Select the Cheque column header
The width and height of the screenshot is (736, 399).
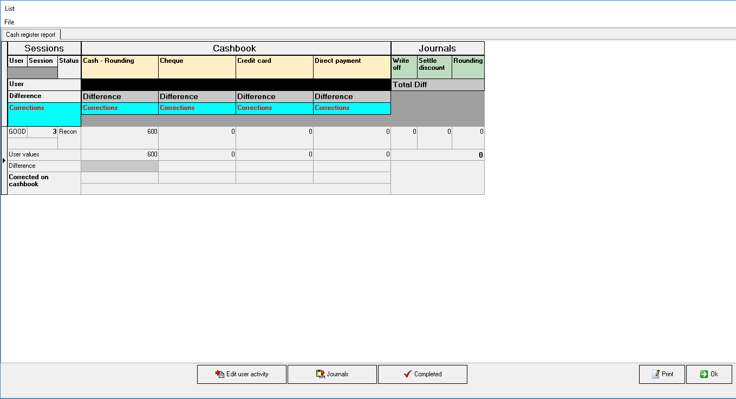197,67
